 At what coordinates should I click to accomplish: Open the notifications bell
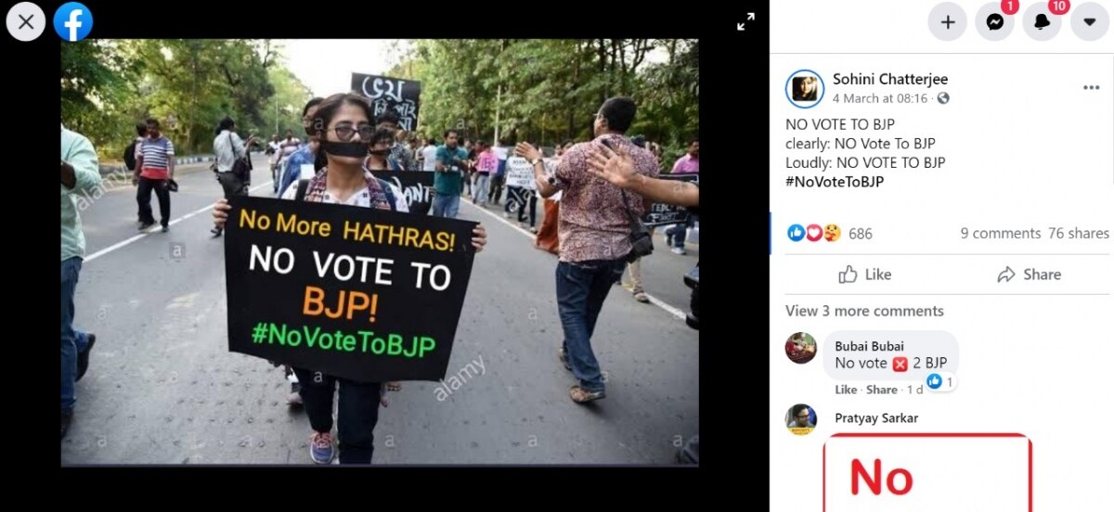pyautogui.click(x=1043, y=22)
